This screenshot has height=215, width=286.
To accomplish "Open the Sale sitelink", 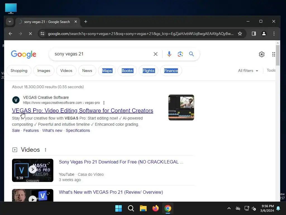I will (16, 130).
